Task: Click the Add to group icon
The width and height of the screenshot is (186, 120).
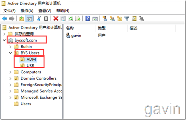Action: click(x=141, y=19)
